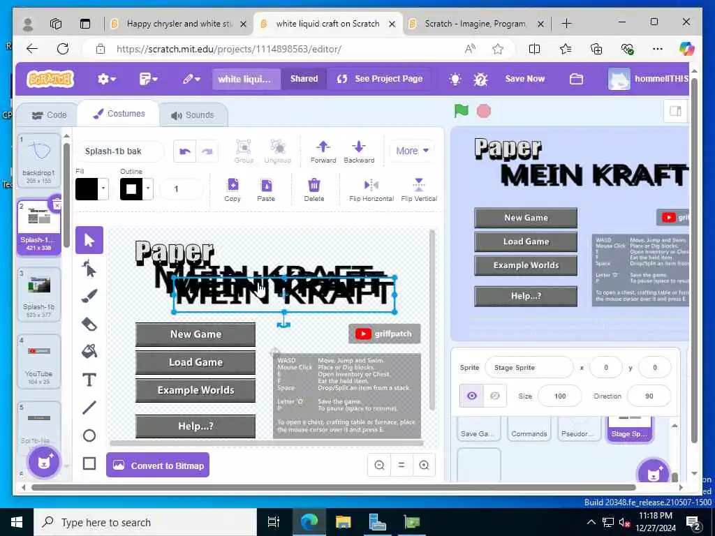Show the sprite with eye icon
The height and width of the screenshot is (536, 715).
pos(472,396)
